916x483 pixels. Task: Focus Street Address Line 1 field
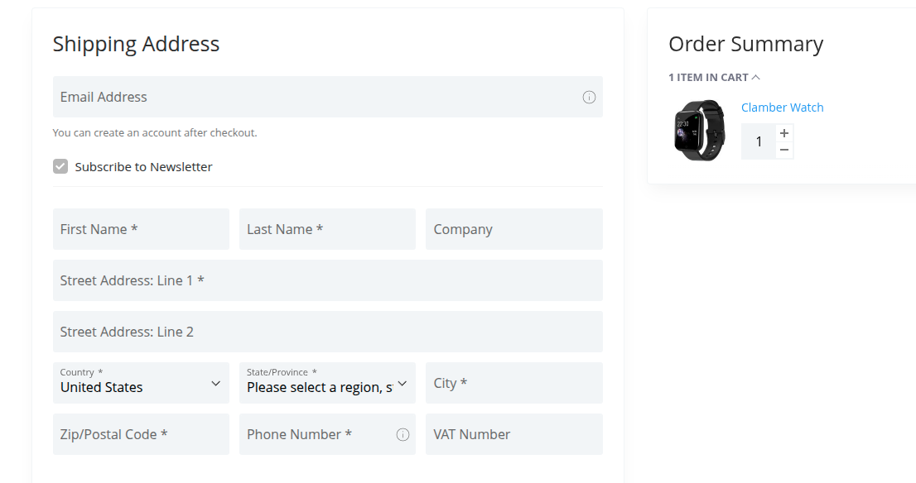(x=328, y=280)
